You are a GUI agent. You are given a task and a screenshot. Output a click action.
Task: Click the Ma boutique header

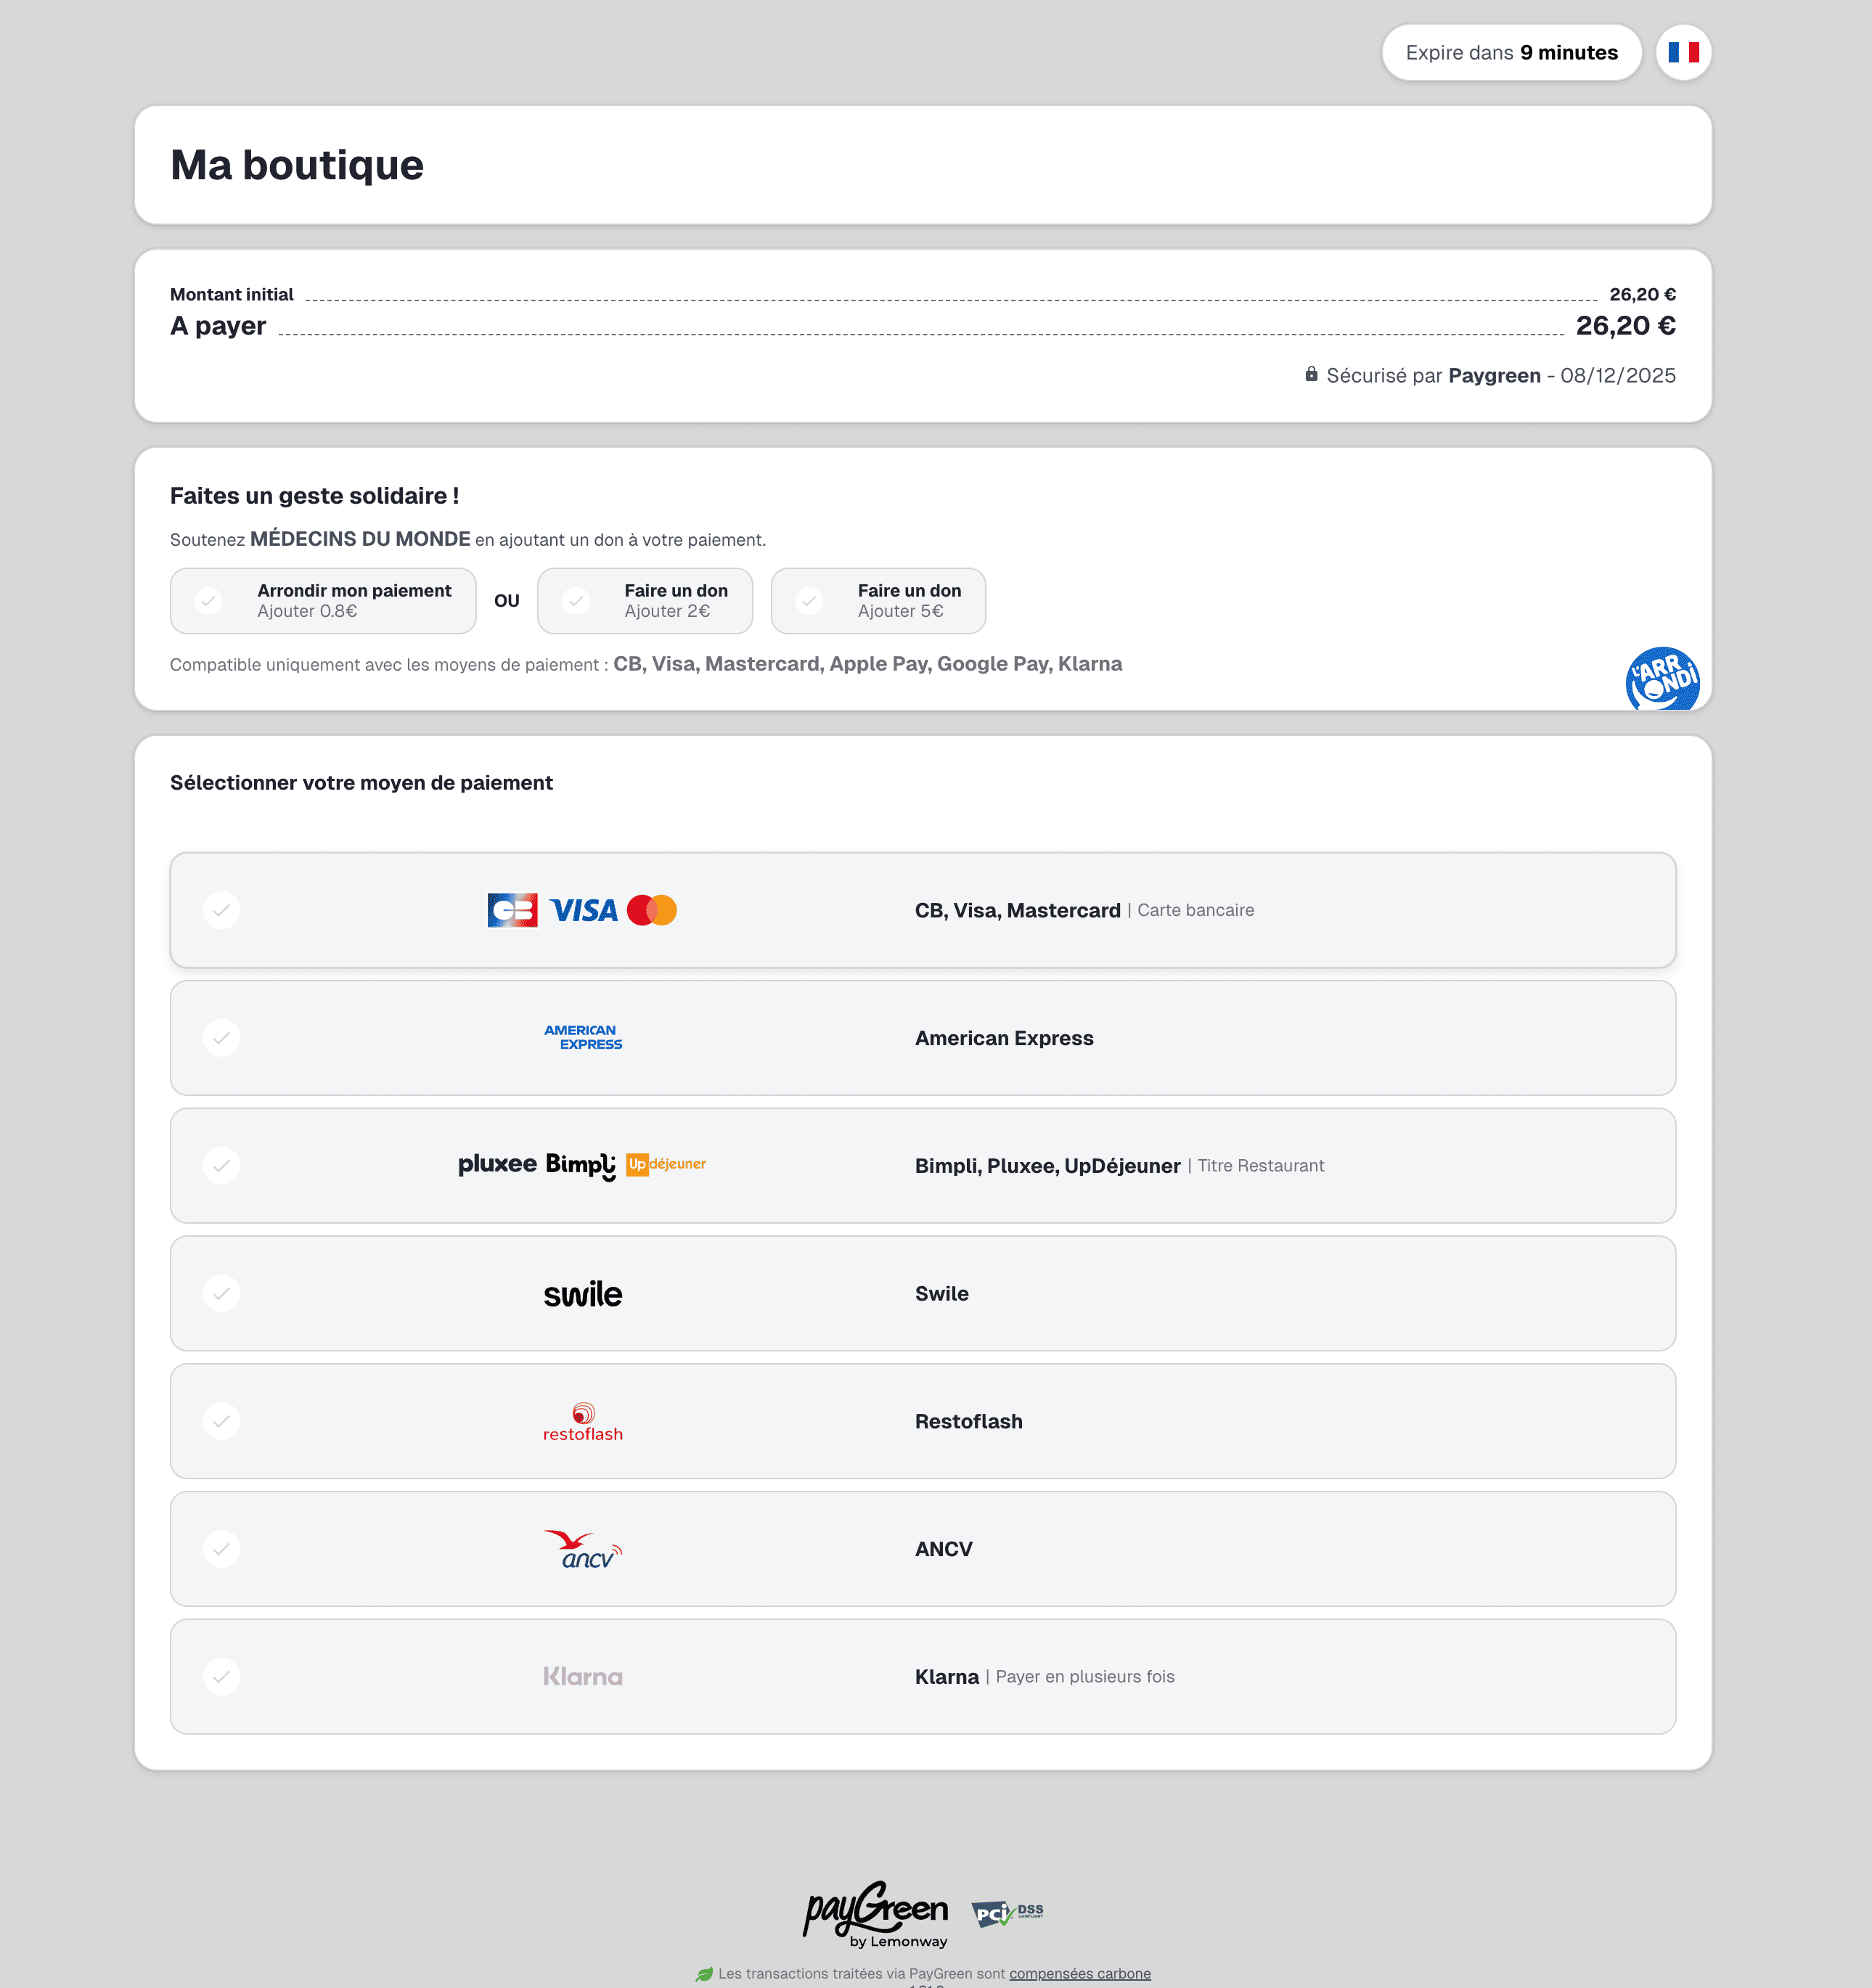pos(297,164)
